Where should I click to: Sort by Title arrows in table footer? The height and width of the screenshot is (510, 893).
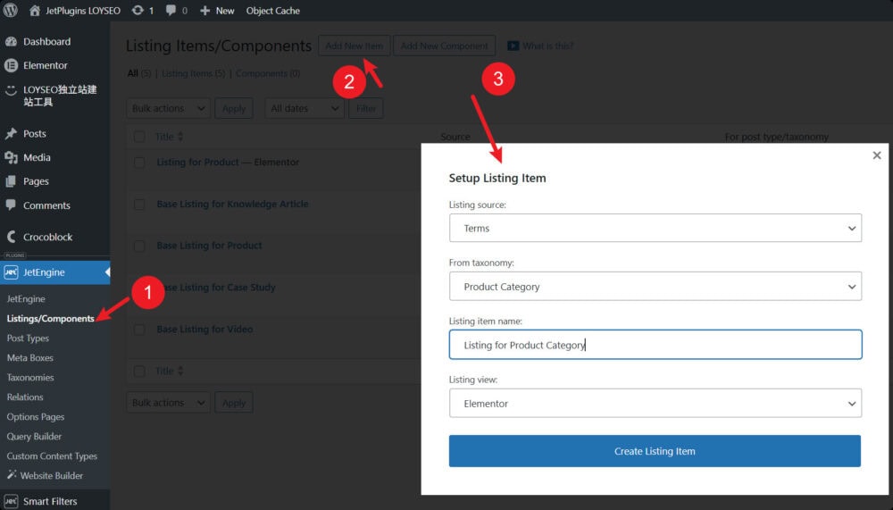(180, 371)
